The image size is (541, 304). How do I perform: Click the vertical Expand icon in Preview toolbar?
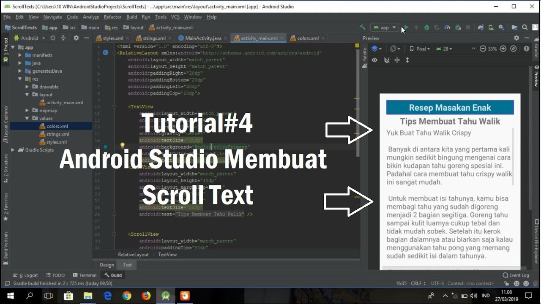(x=407, y=60)
